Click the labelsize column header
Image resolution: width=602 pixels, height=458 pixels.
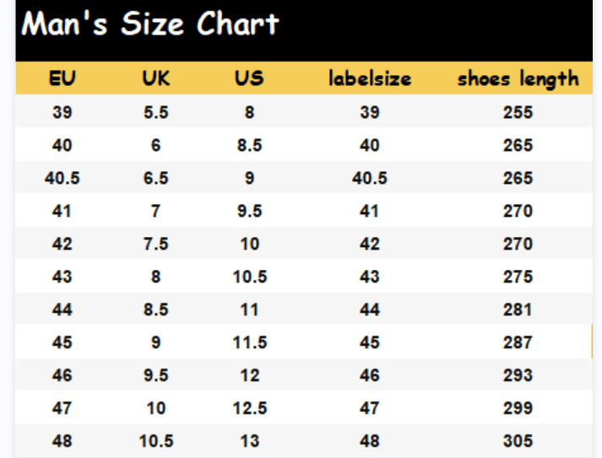click(370, 79)
